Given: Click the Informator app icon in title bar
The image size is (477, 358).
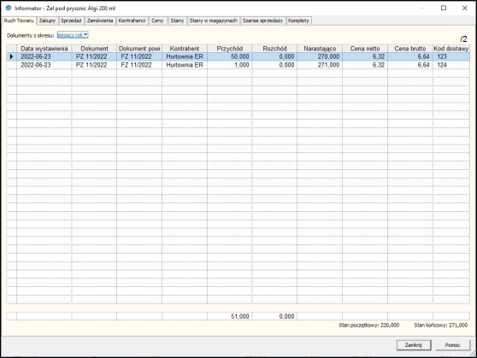Looking at the screenshot, I should 9,8.
